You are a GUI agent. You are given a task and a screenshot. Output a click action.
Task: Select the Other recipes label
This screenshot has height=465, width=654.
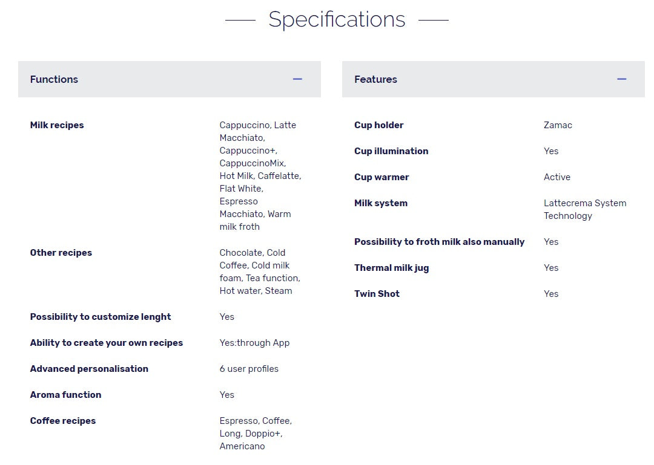click(x=61, y=253)
